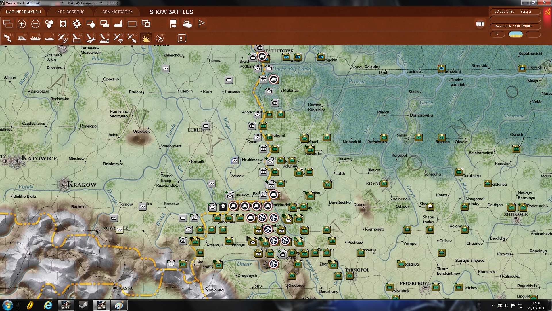Toggle Show Battles (F11 explosion icon)

coord(146,38)
